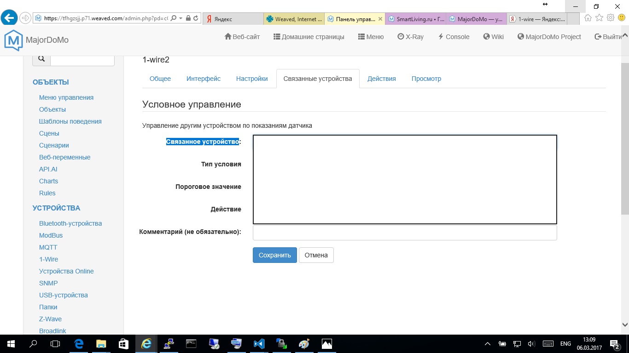Open Устройства Online in the sidebar
629x353 pixels.
click(x=66, y=271)
